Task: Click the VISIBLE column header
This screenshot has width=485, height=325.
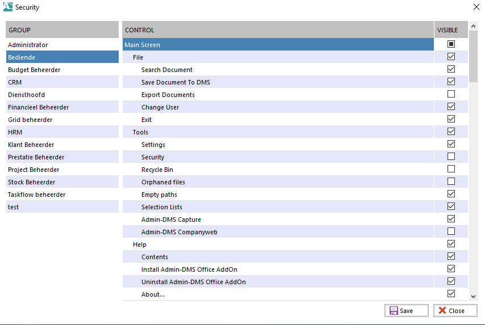Action: pos(447,30)
